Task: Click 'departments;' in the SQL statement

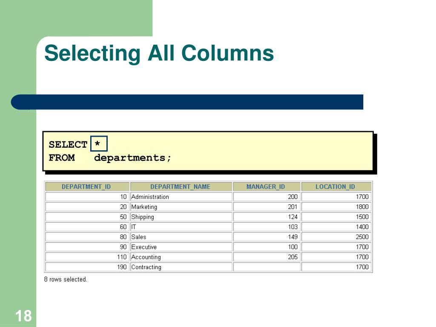Action: pyautogui.click(x=133, y=158)
